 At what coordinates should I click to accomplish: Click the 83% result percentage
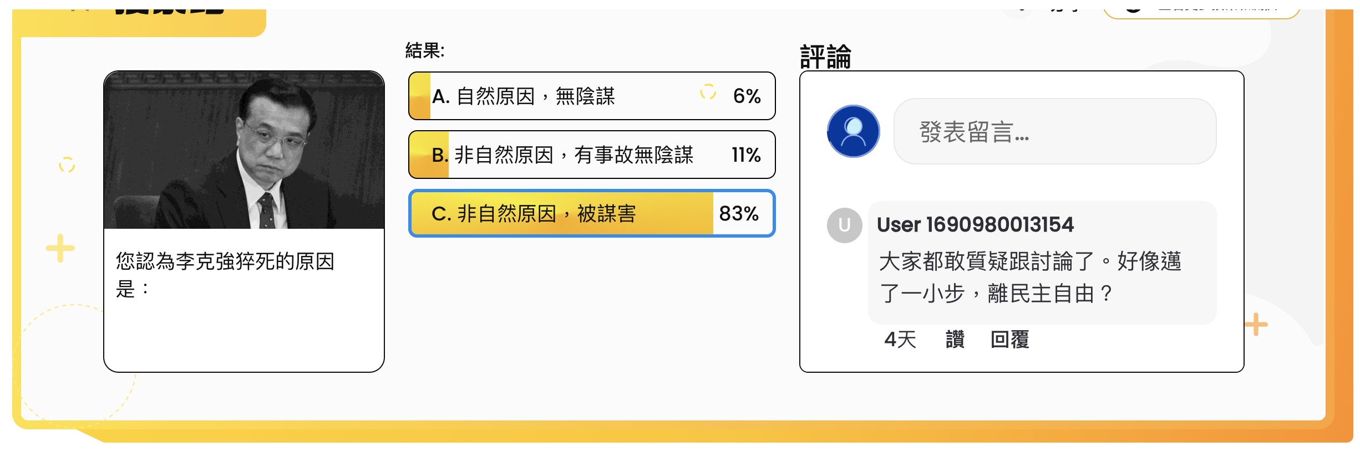(739, 214)
